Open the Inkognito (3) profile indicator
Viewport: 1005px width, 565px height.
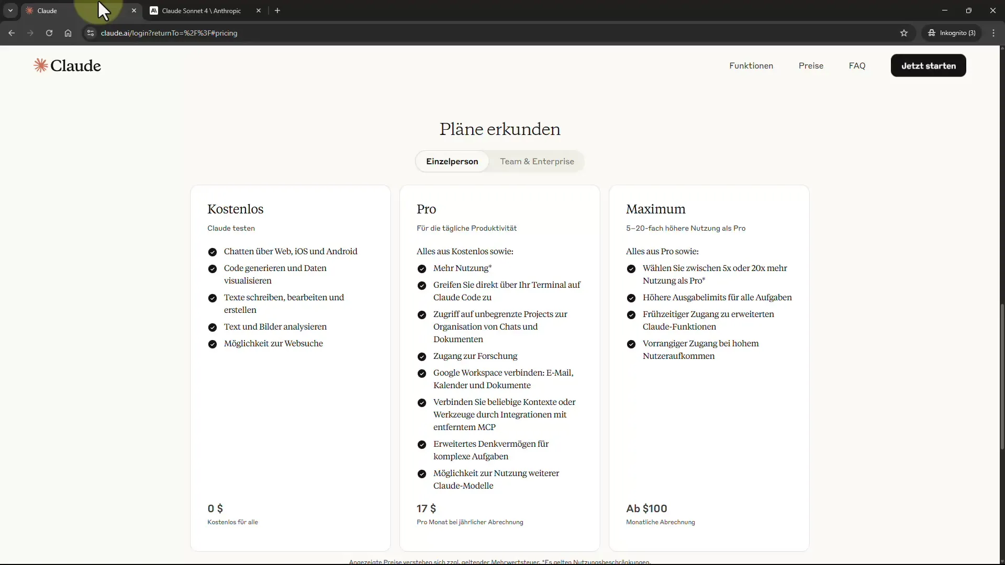[952, 33]
